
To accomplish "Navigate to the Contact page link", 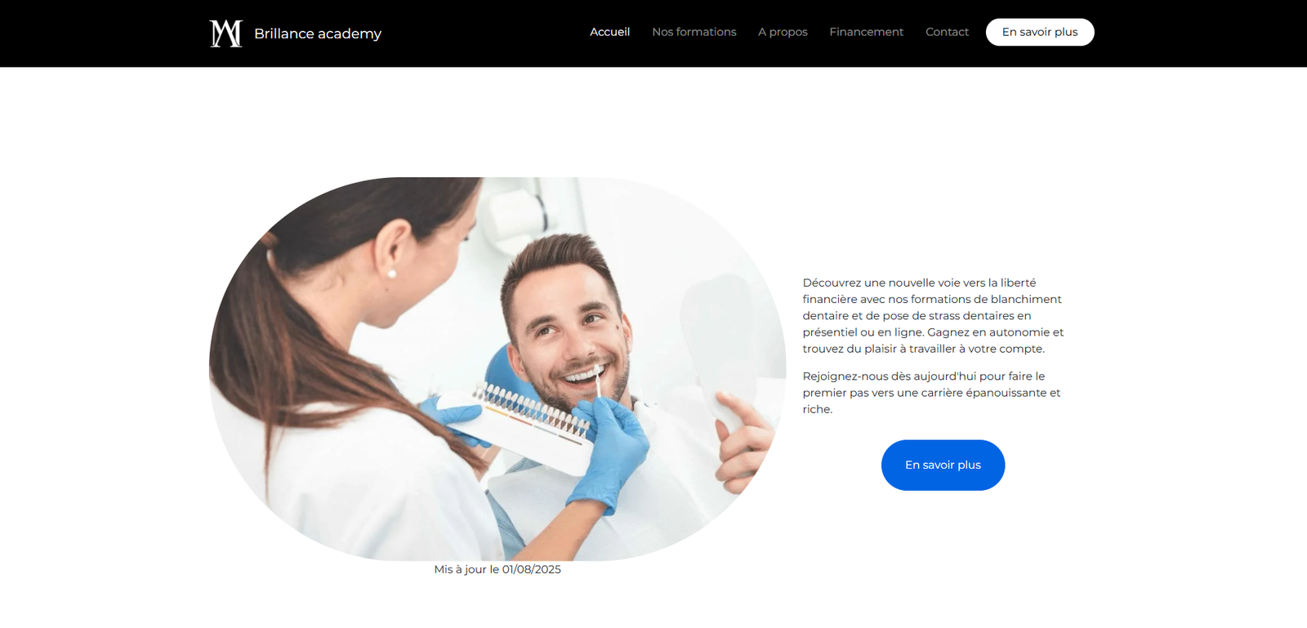I will click(947, 32).
